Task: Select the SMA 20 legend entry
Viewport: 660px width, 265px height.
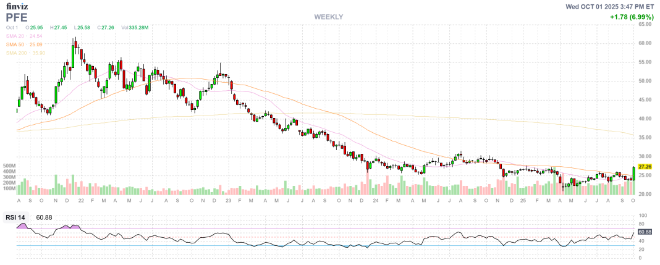Action: pyautogui.click(x=24, y=36)
